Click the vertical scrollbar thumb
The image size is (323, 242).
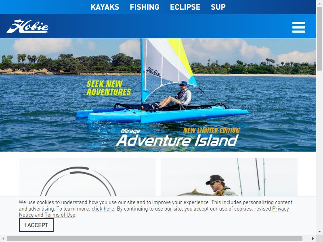[x=319, y=39]
